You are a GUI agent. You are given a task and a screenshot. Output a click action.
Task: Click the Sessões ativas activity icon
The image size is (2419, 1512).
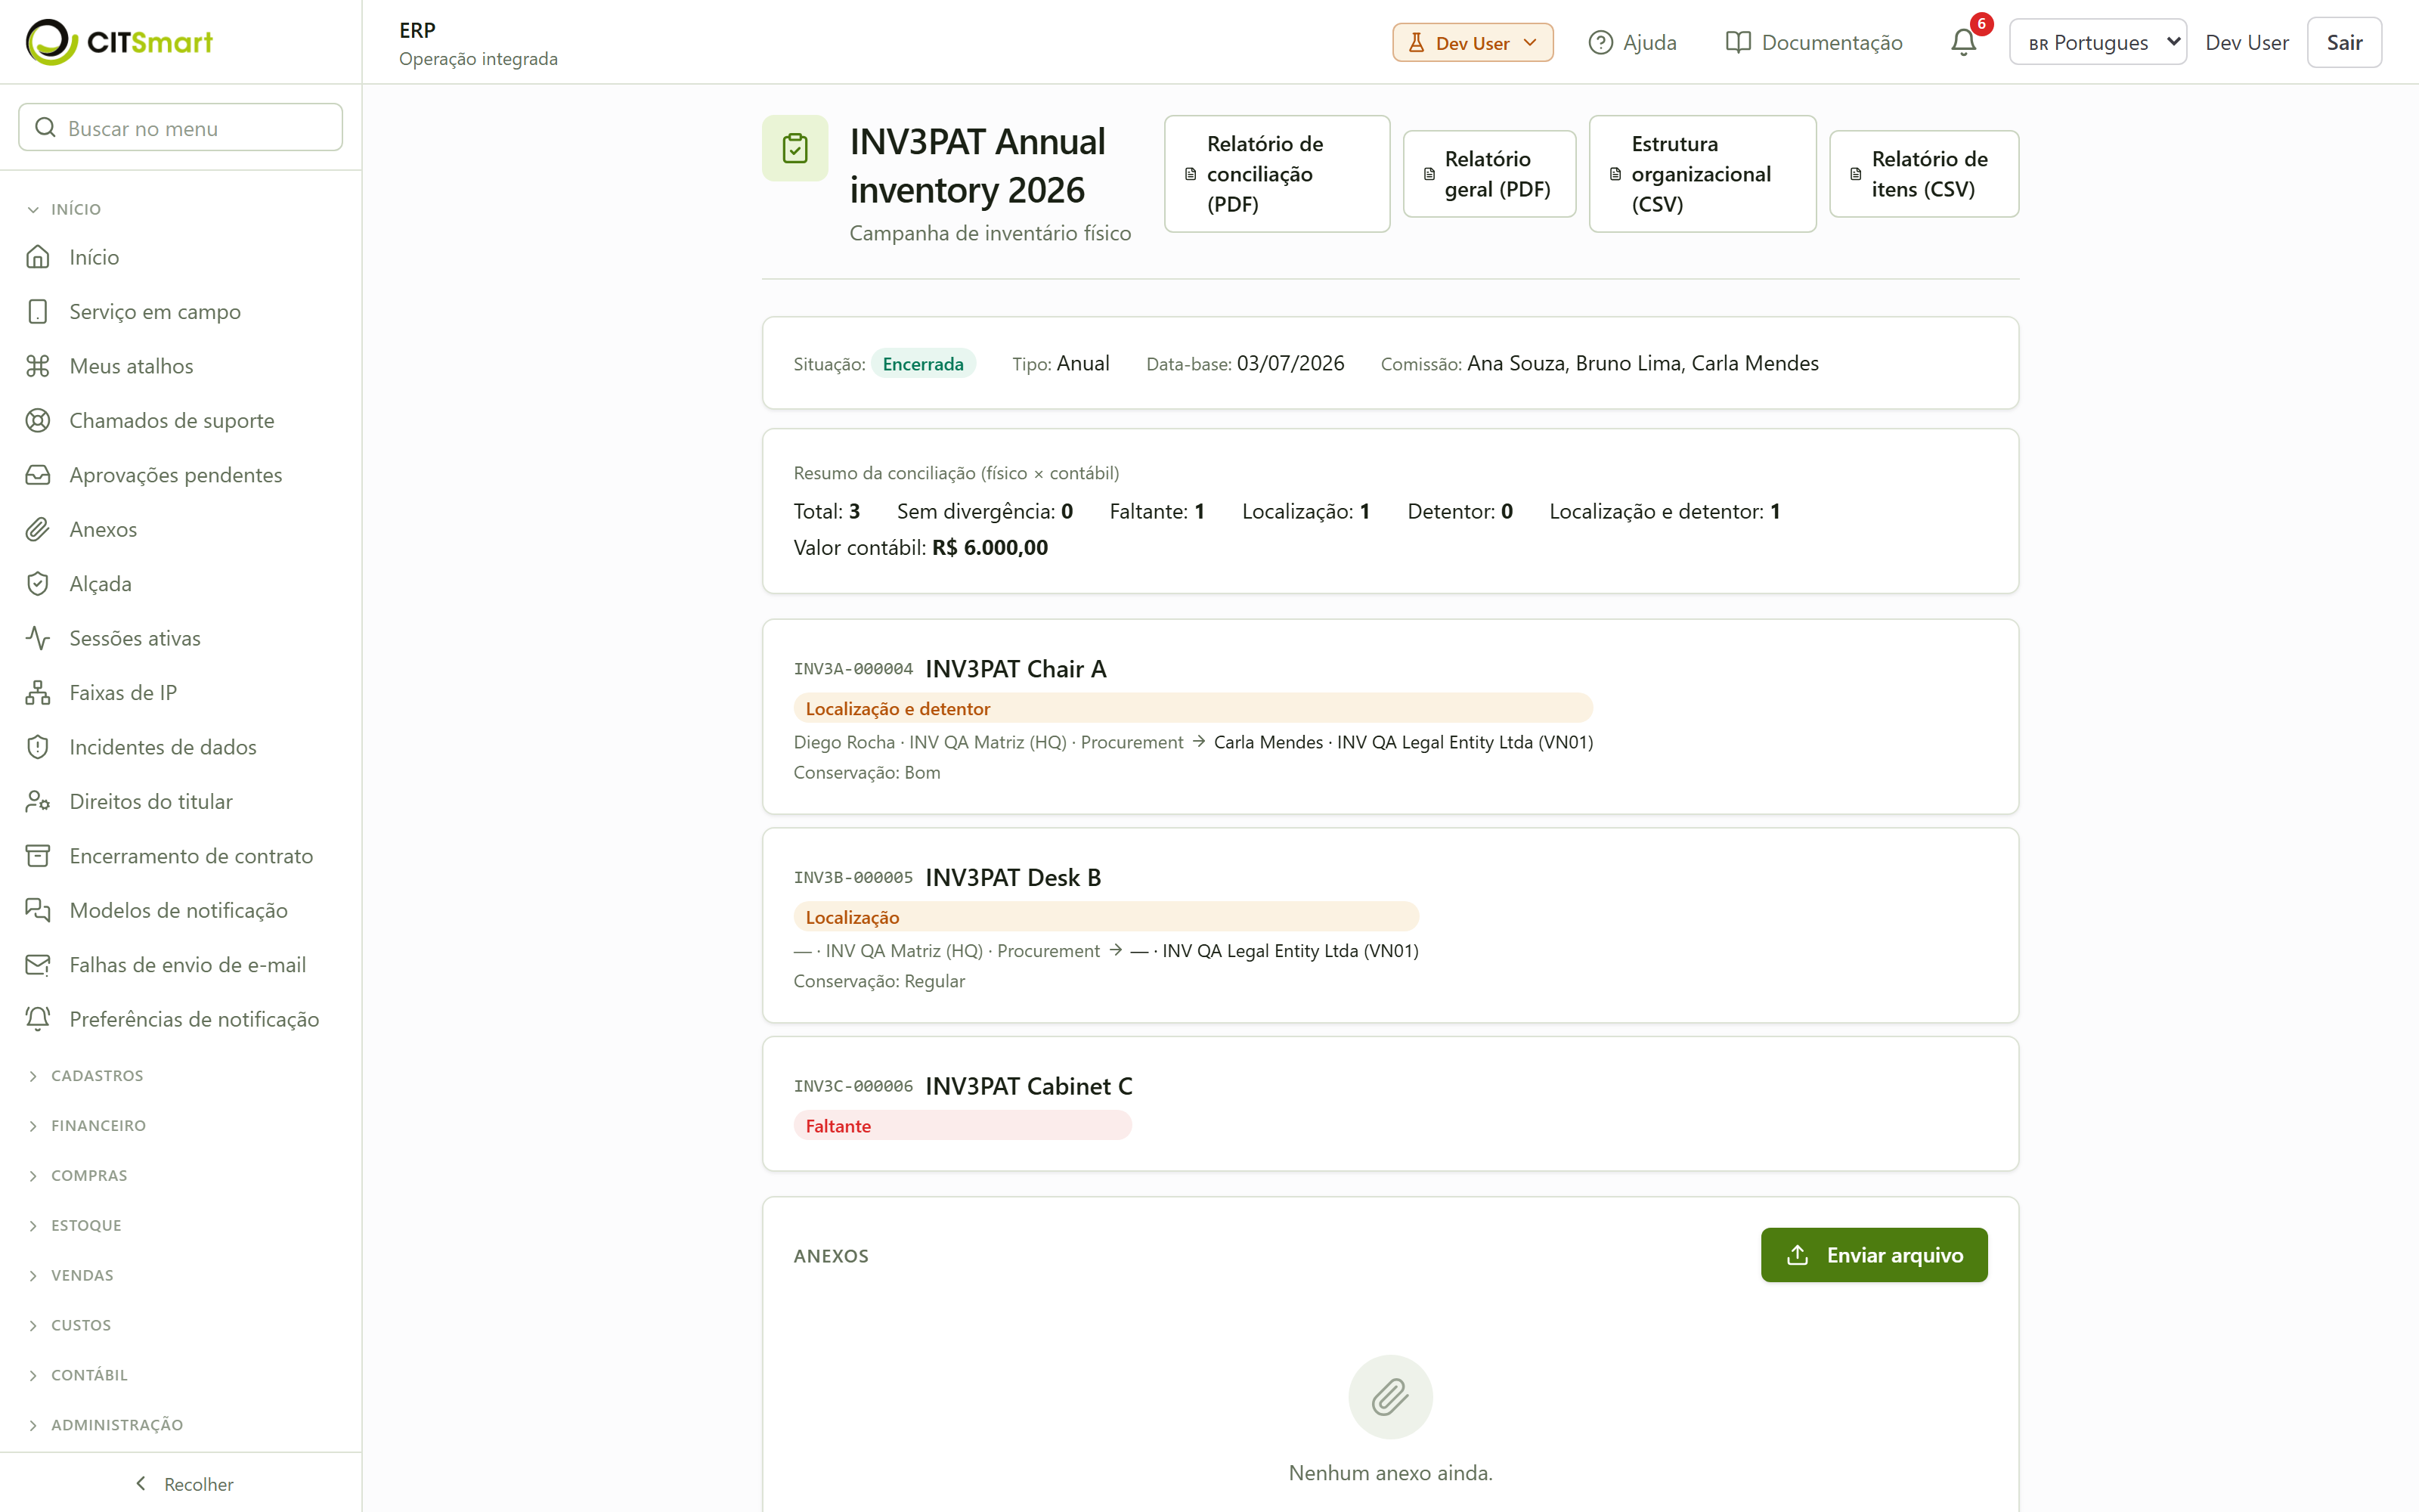tap(38, 638)
